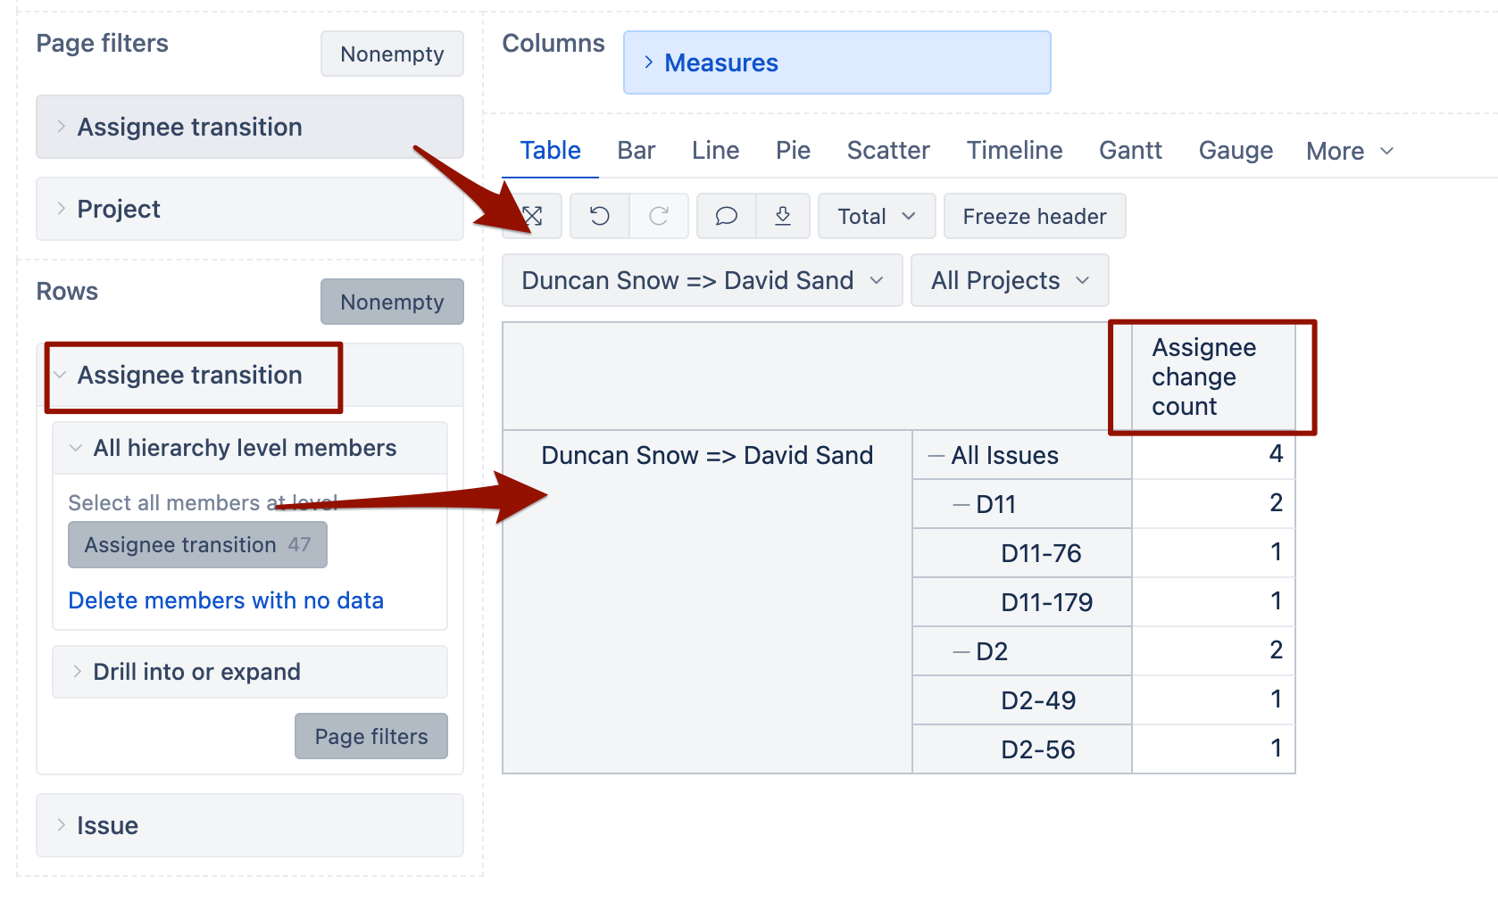Toggle Nonempty for Rows
This screenshot has height=910, width=1498.
point(392,302)
